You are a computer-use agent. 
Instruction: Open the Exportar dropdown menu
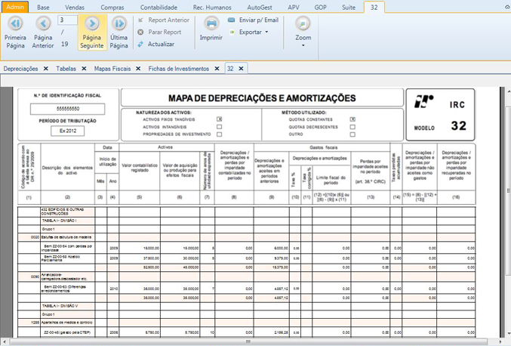[x=253, y=32]
